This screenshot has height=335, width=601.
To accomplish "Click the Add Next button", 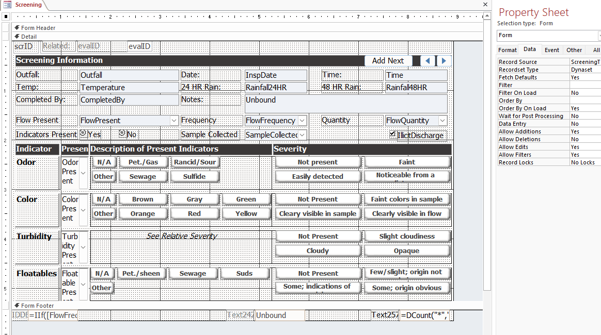I will point(388,61).
